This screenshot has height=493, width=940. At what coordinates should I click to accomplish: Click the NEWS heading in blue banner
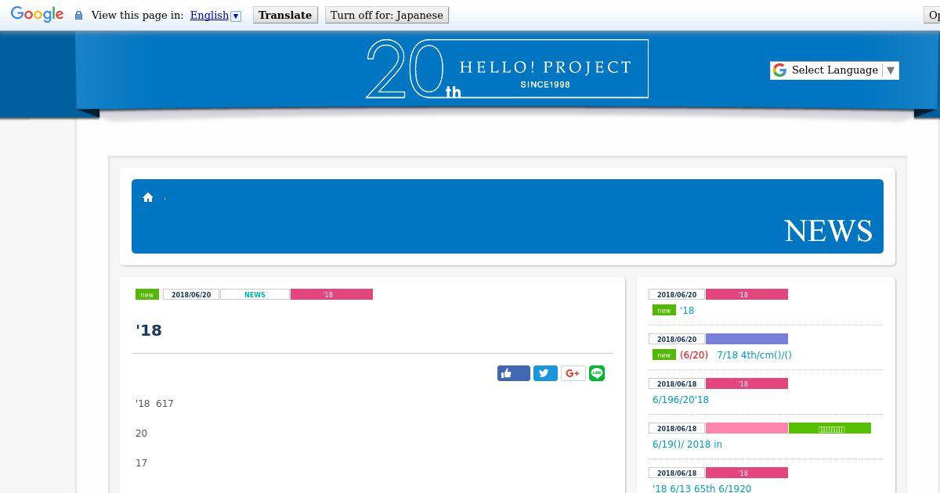pyautogui.click(x=828, y=231)
